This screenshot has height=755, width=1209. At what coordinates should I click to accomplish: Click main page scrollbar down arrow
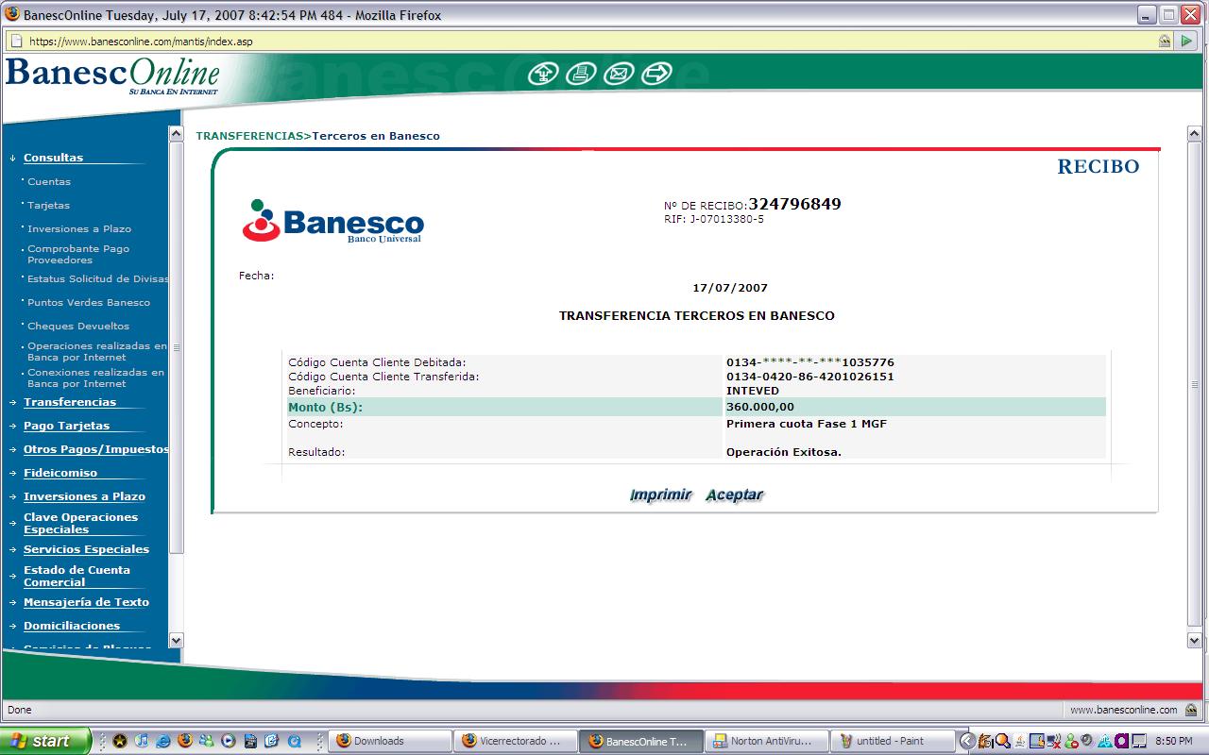(x=1194, y=640)
